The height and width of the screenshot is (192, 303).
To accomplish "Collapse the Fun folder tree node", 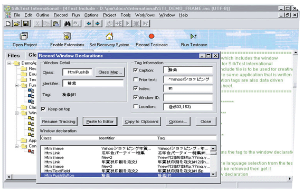I will tap(17, 85).
